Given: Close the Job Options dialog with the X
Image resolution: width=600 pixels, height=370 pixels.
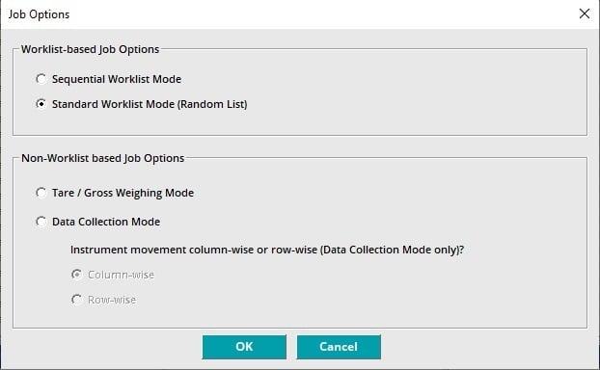Looking at the screenshot, I should coord(585,13).
